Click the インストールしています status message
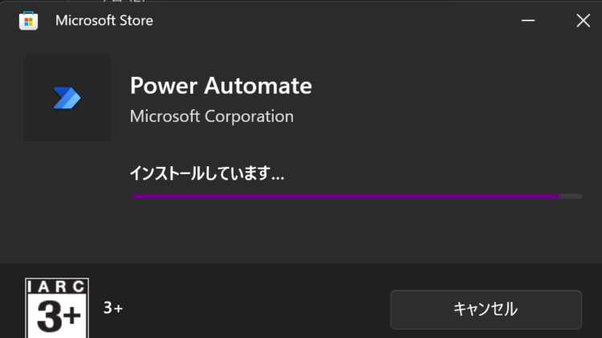Screen dimensions: 602x338 pos(206,173)
